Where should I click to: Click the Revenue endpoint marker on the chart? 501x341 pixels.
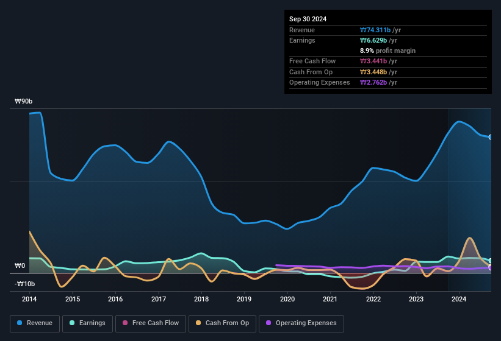coord(491,137)
